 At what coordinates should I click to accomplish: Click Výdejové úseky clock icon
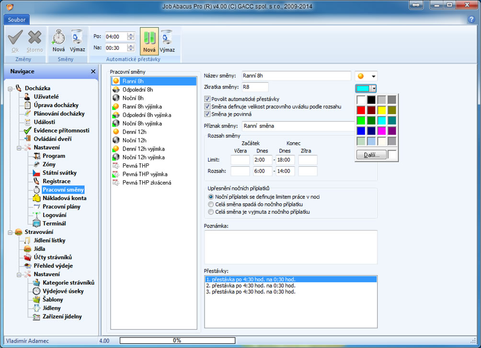36,291
